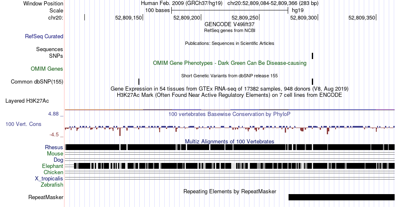
Task: Click the Sequences track label
Action: pyautogui.click(x=49, y=49)
